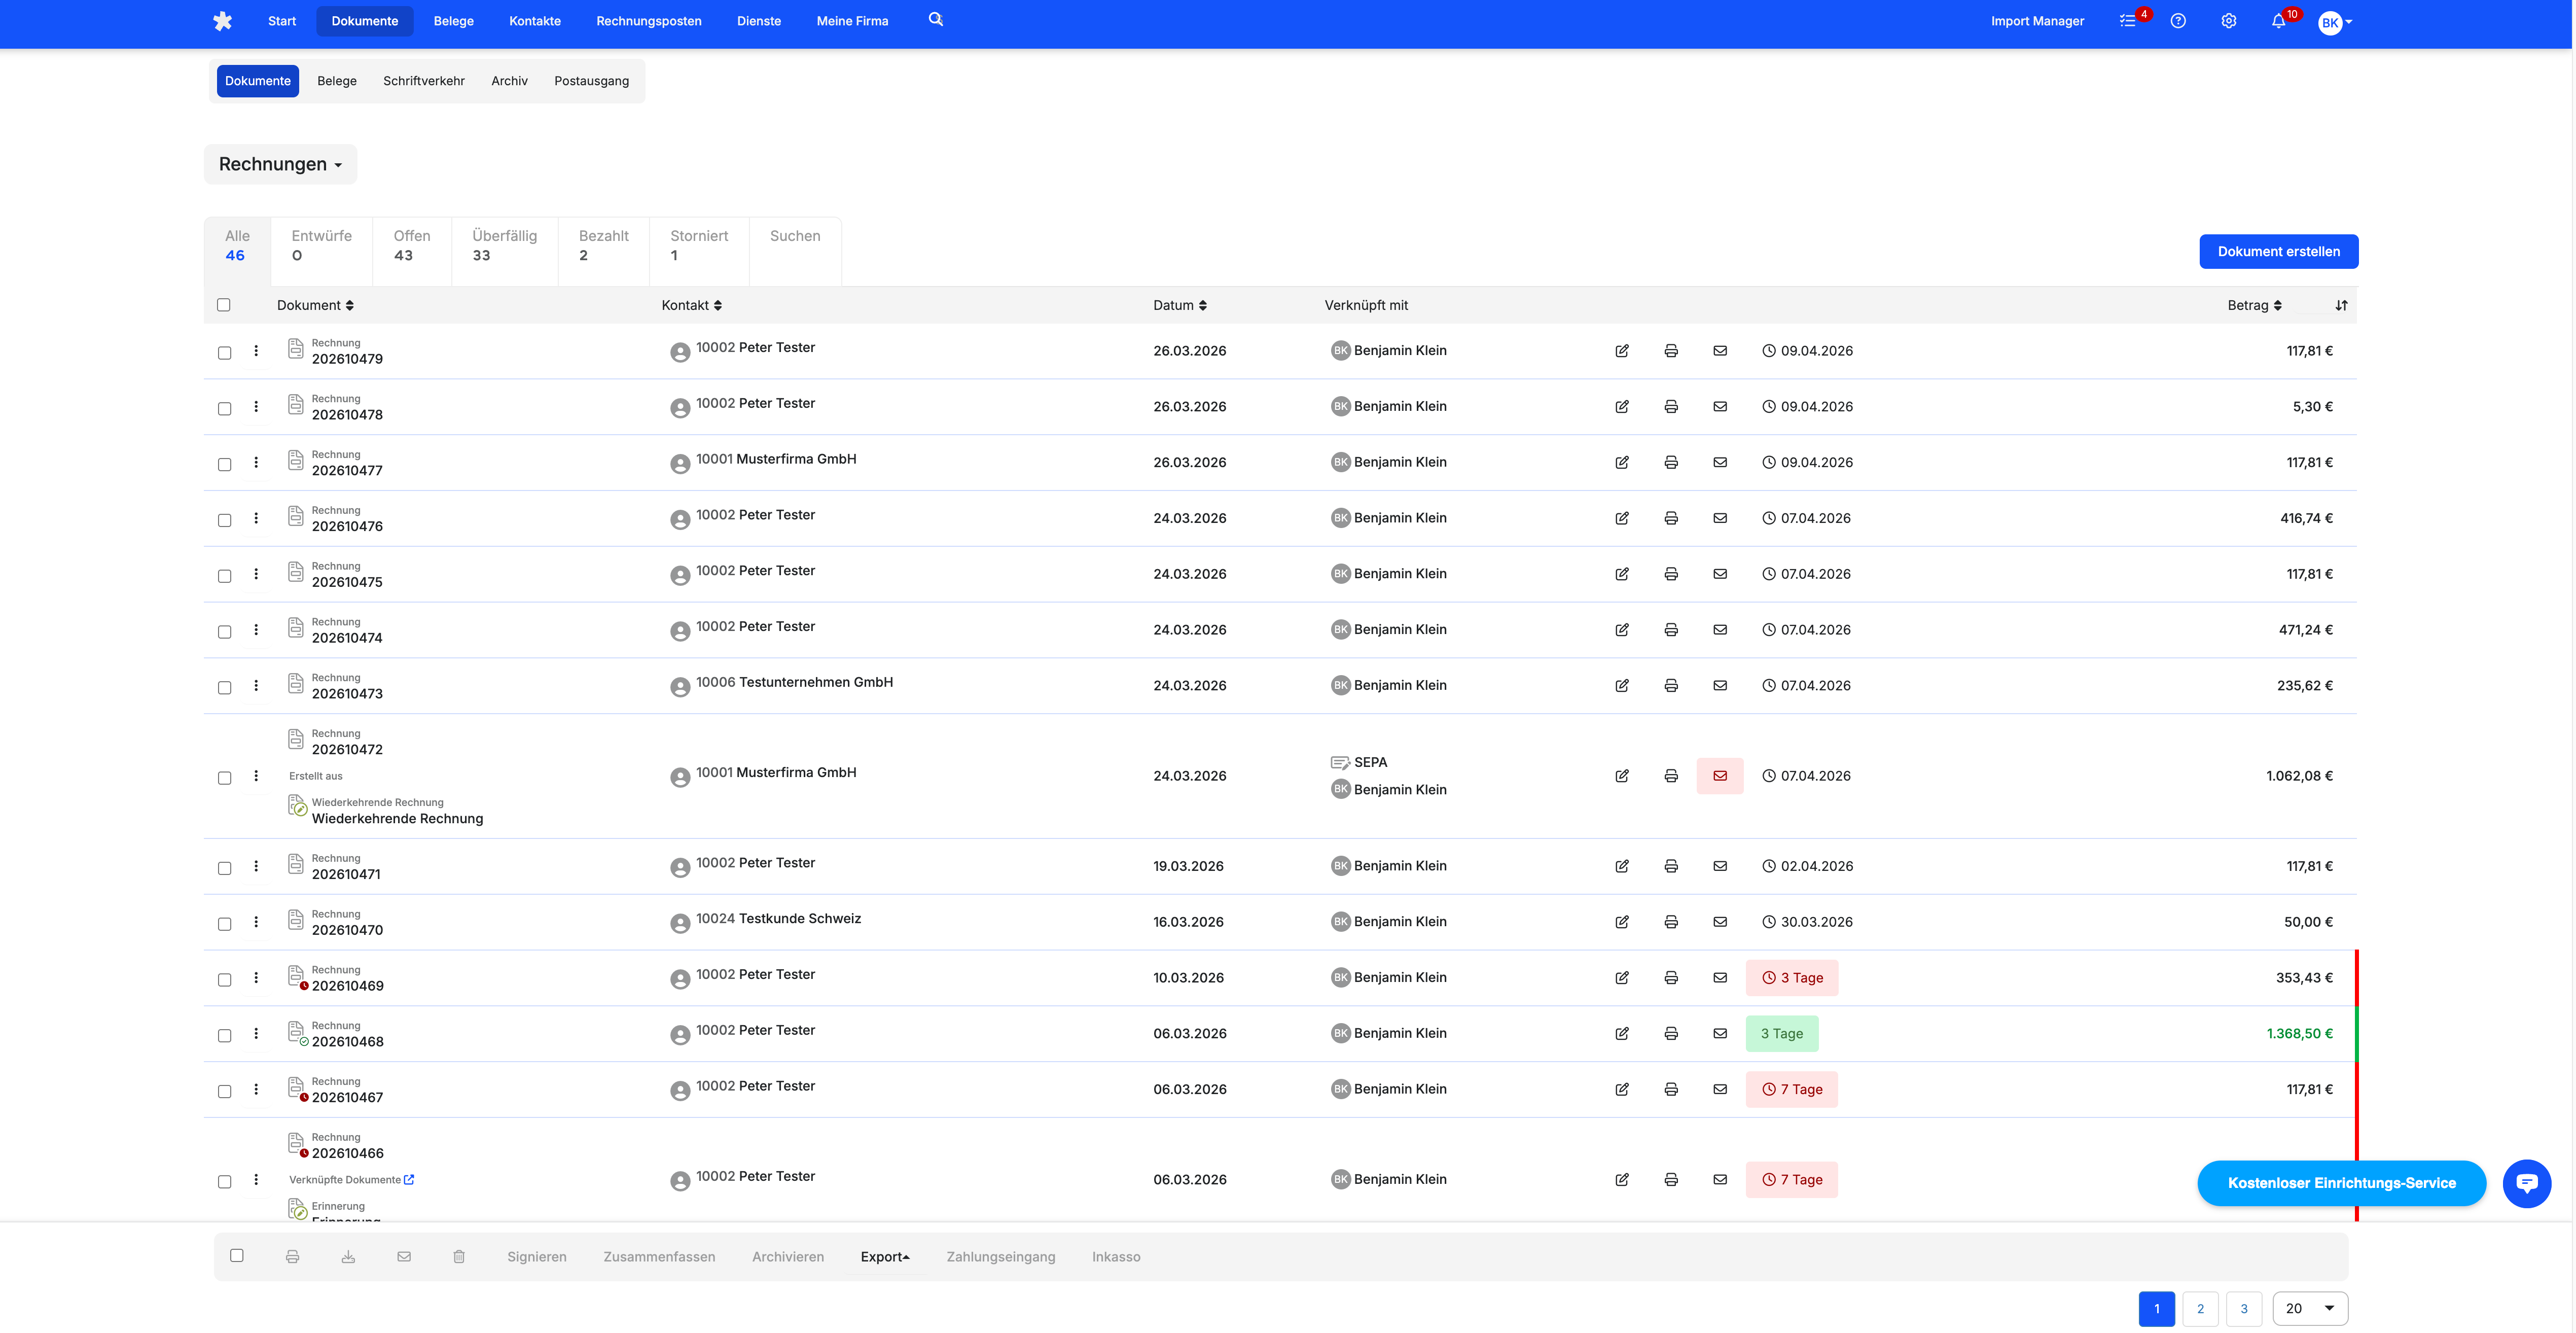Check the box for invoice 202610478
The height and width of the screenshot is (1333, 2576).
(224, 408)
